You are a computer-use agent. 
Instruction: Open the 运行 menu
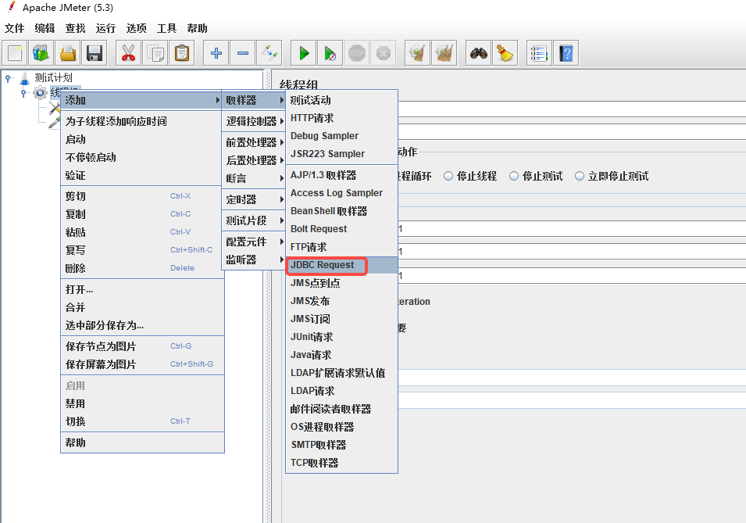(x=105, y=28)
